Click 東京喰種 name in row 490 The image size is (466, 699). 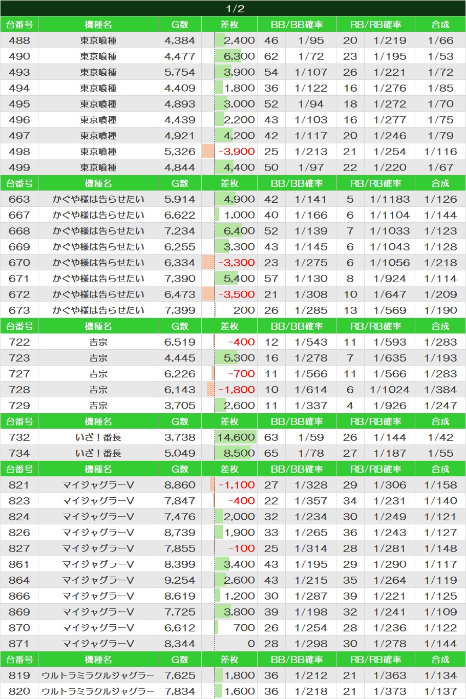pos(98,56)
